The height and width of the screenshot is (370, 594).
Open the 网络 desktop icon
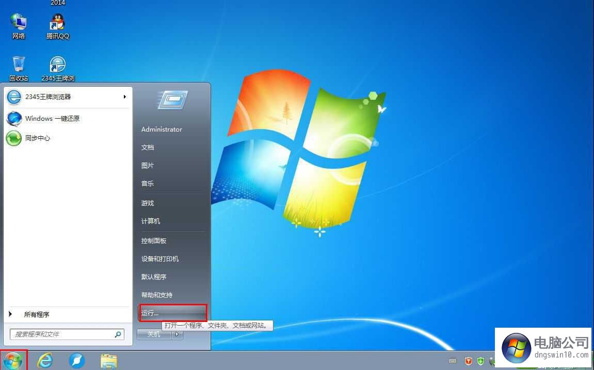click(19, 26)
